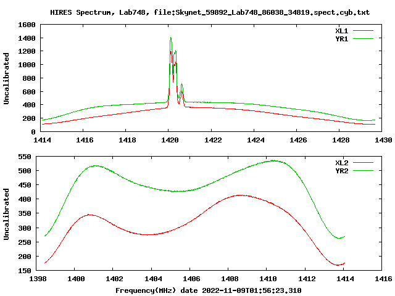Click the 1416 x-axis label in top plot
Screen dimensions: 395x296
click(85, 140)
